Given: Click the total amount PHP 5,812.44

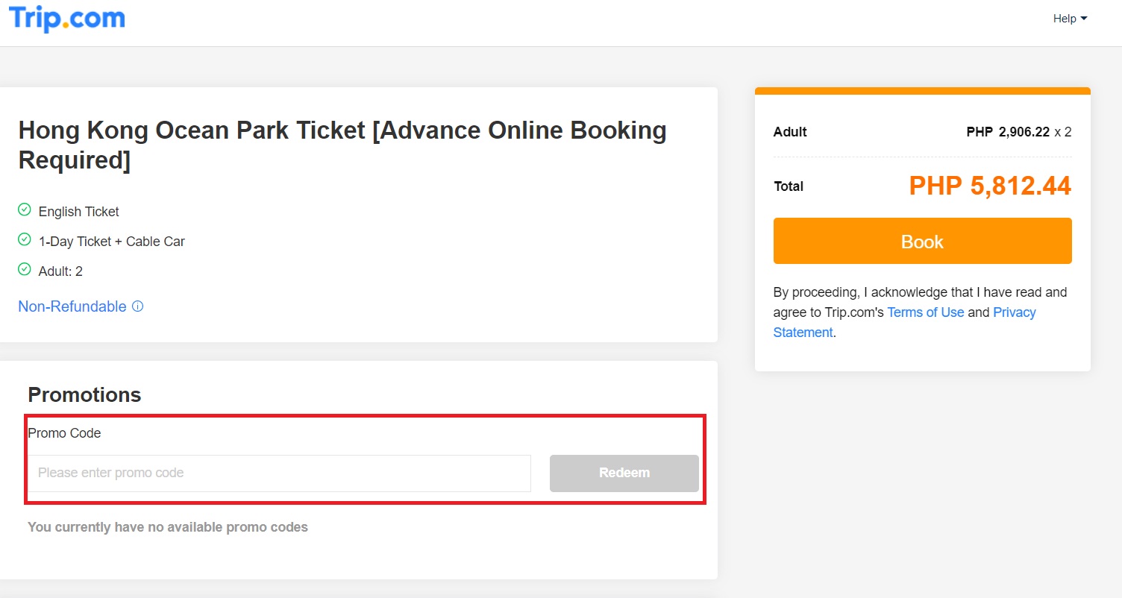Looking at the screenshot, I should click(989, 186).
